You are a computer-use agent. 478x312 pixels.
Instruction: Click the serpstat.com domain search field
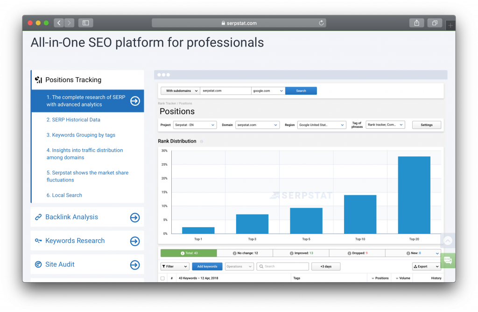(225, 91)
